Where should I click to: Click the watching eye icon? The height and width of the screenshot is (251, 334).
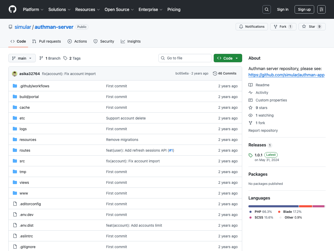pyautogui.click(x=250, y=115)
